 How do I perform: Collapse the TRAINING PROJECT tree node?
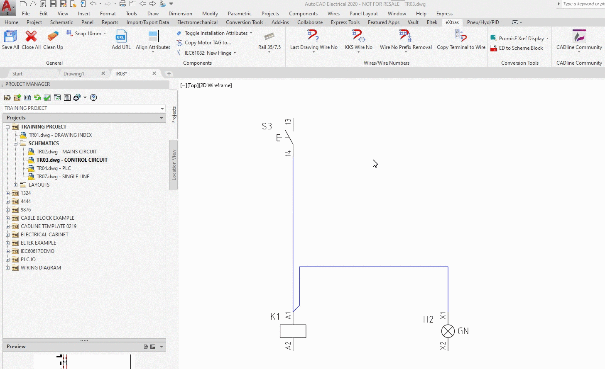pyautogui.click(x=7, y=127)
